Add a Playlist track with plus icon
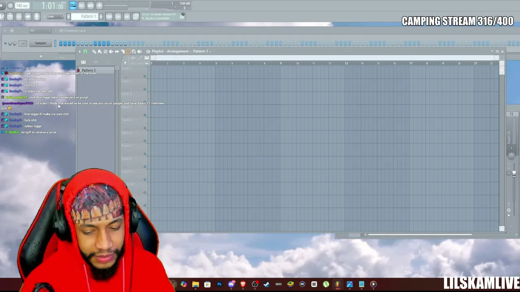520x292 pixels. point(125,63)
